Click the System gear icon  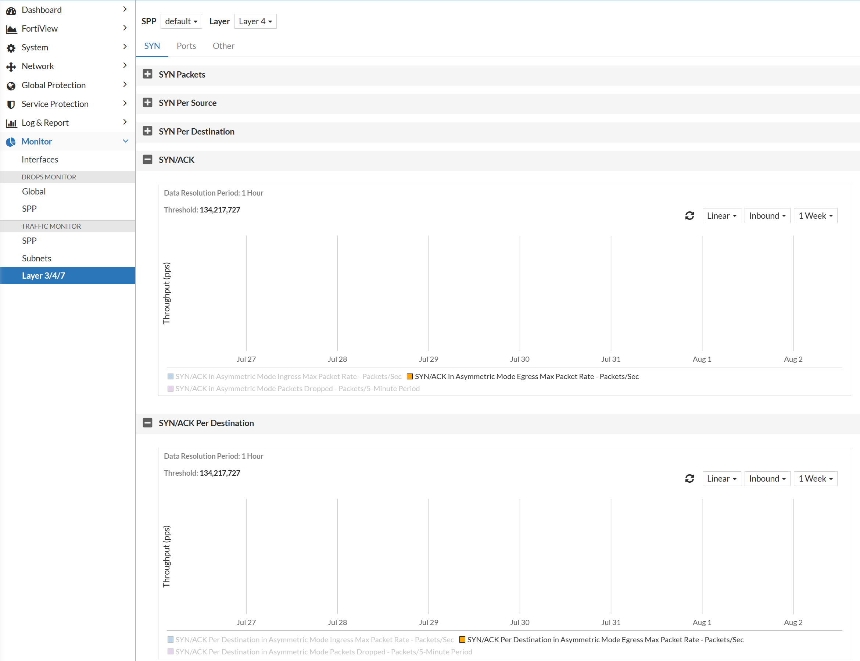pos(11,48)
